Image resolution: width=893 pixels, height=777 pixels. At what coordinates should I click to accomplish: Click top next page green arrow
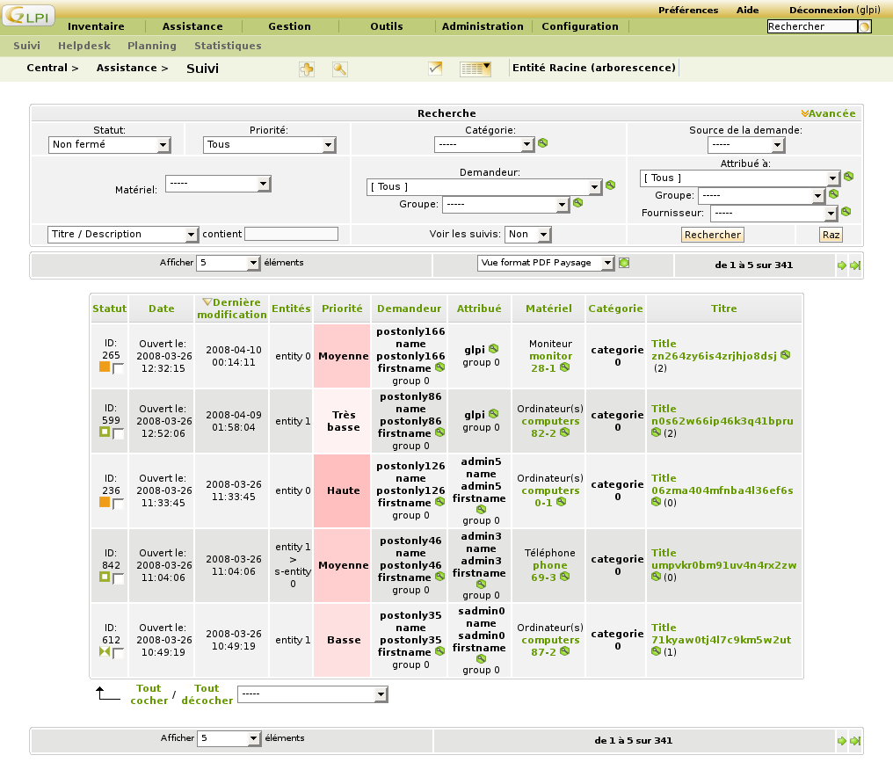pyautogui.click(x=842, y=265)
